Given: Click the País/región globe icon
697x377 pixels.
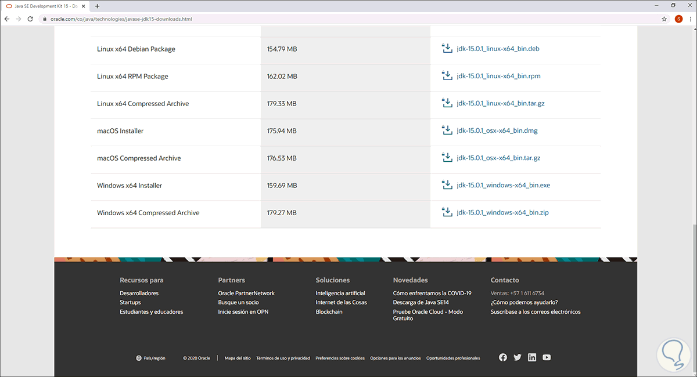Looking at the screenshot, I should (138, 358).
